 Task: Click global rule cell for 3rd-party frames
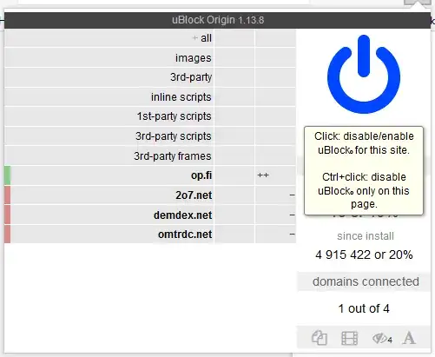pos(234,155)
